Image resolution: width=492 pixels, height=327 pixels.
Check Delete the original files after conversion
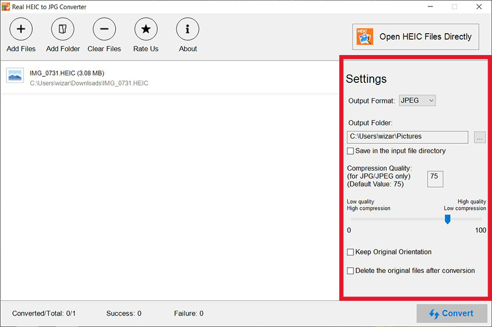coord(350,270)
